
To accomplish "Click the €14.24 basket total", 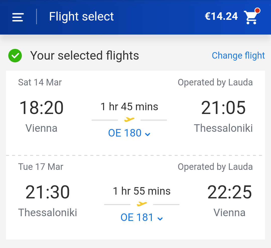I will (221, 16).
